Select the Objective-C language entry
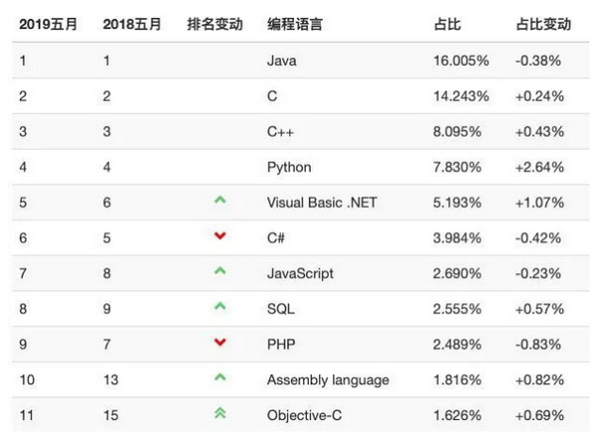 [303, 415]
